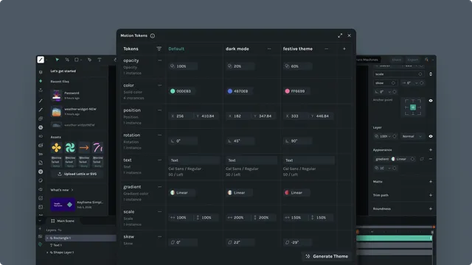Remove the skew token row
The image size is (472, 265).
click(x=160, y=237)
